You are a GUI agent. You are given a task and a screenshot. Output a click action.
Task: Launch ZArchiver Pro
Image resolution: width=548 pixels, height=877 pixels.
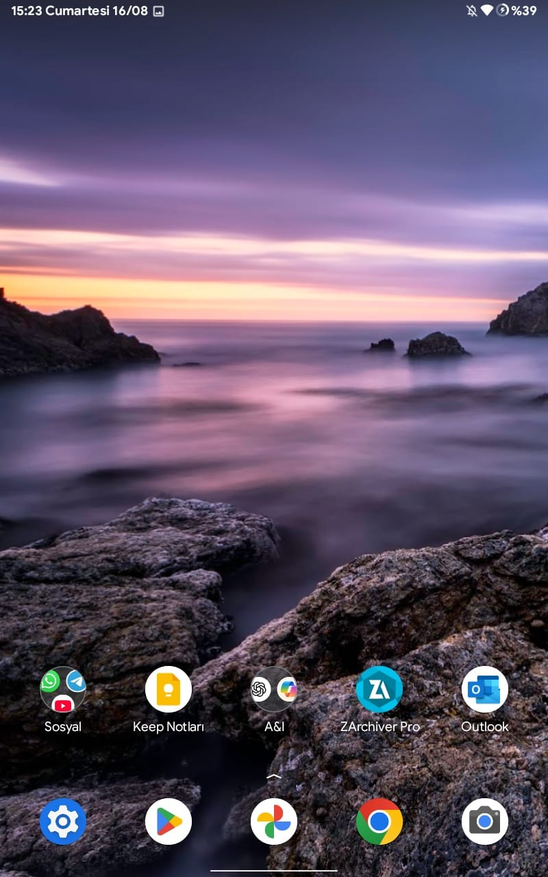(x=379, y=689)
